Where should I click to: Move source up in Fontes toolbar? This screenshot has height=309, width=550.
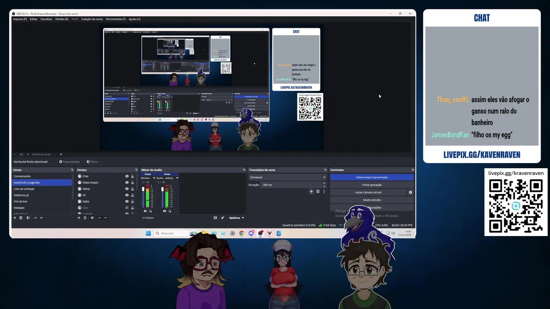point(99,218)
